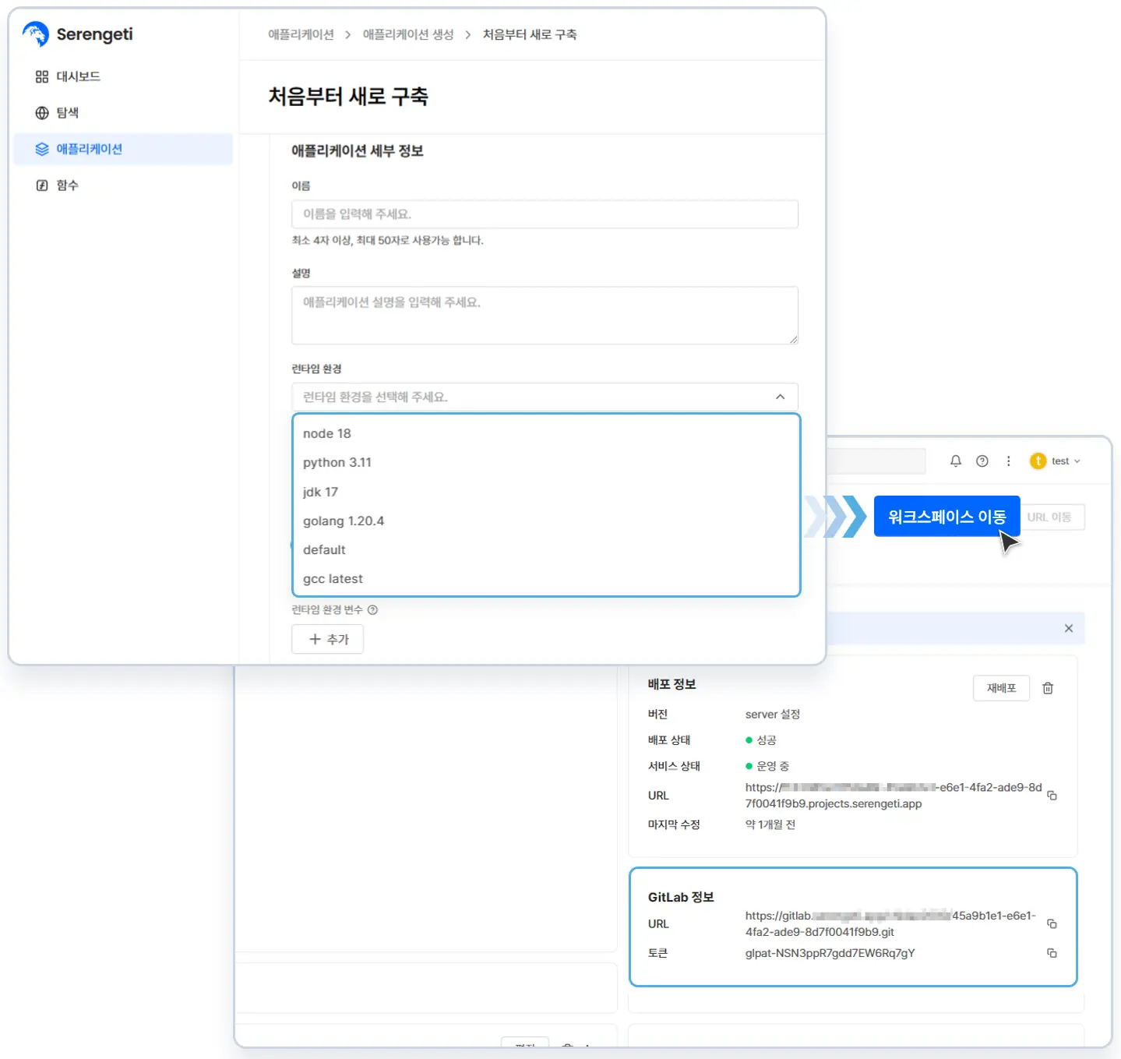The width and height of the screenshot is (1121, 1059).
Task: Click the notification bell icon
Action: point(956,461)
